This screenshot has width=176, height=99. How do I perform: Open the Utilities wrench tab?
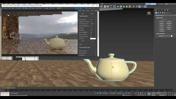pyautogui.click(x=170, y=10)
